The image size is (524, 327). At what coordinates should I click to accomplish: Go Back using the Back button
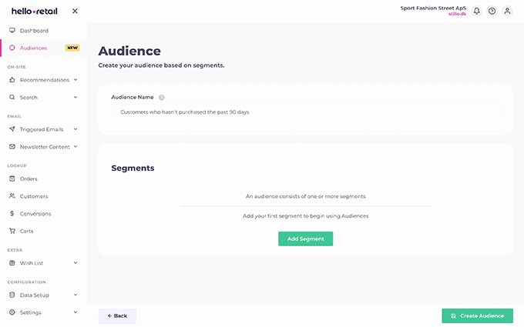pyautogui.click(x=117, y=315)
